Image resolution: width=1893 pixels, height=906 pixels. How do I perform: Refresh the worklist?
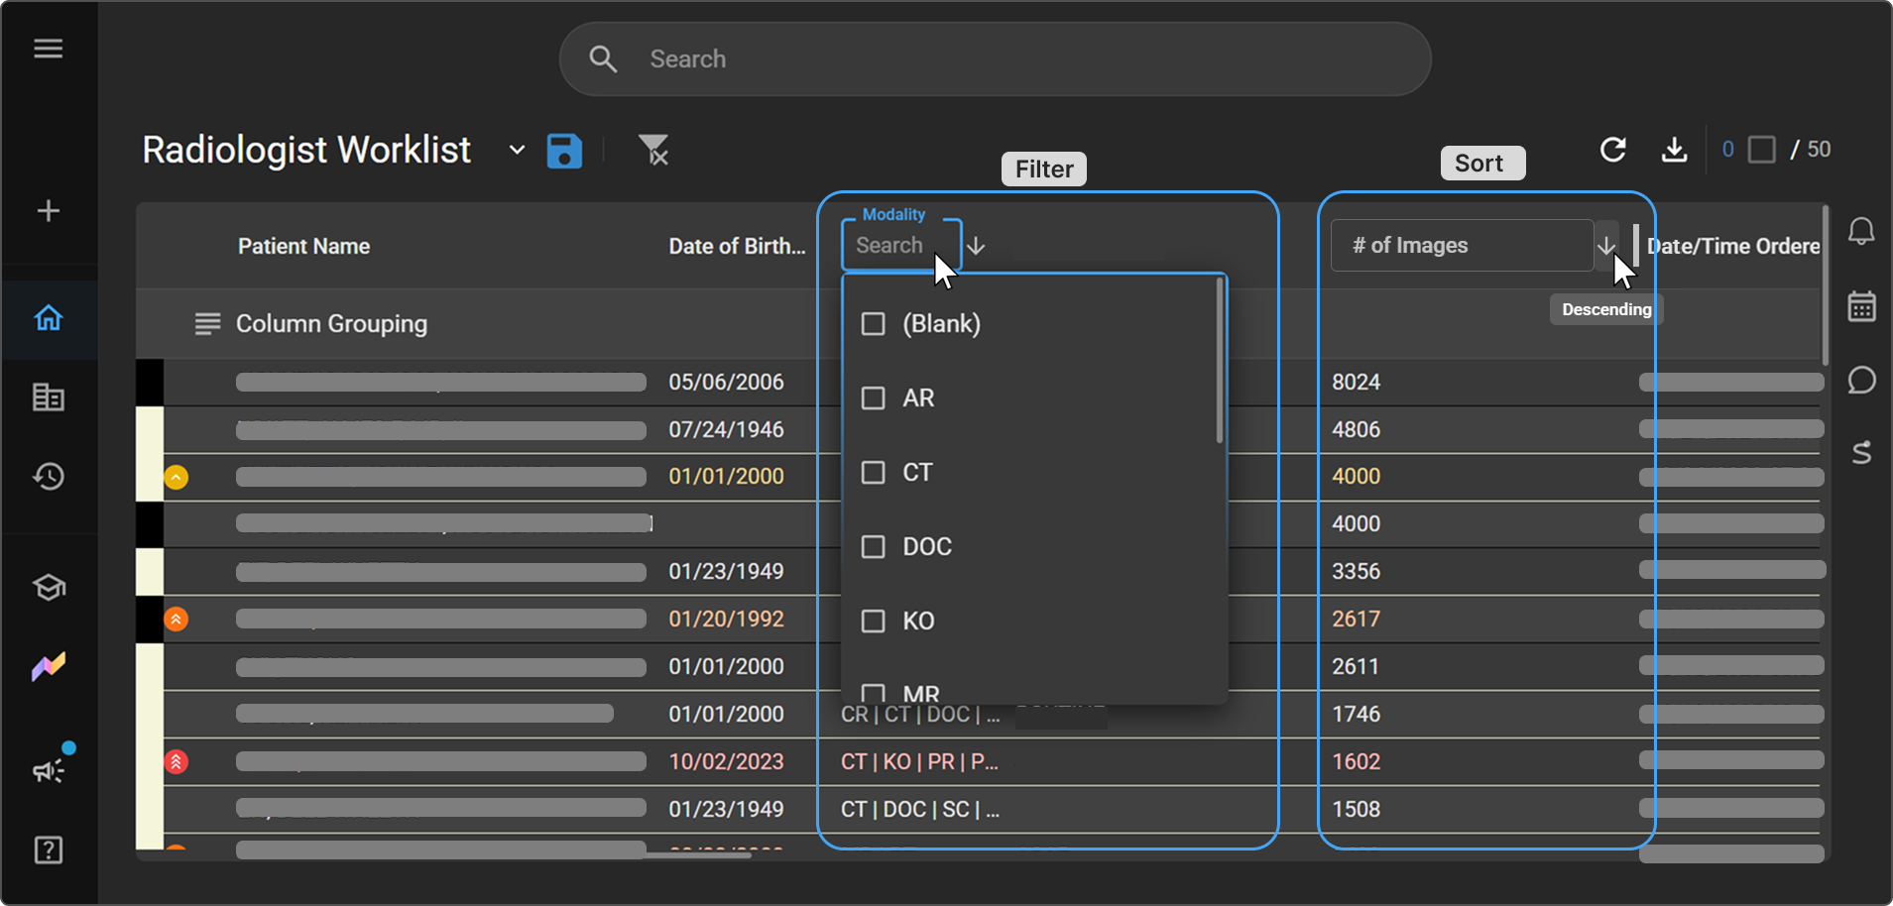1613,150
